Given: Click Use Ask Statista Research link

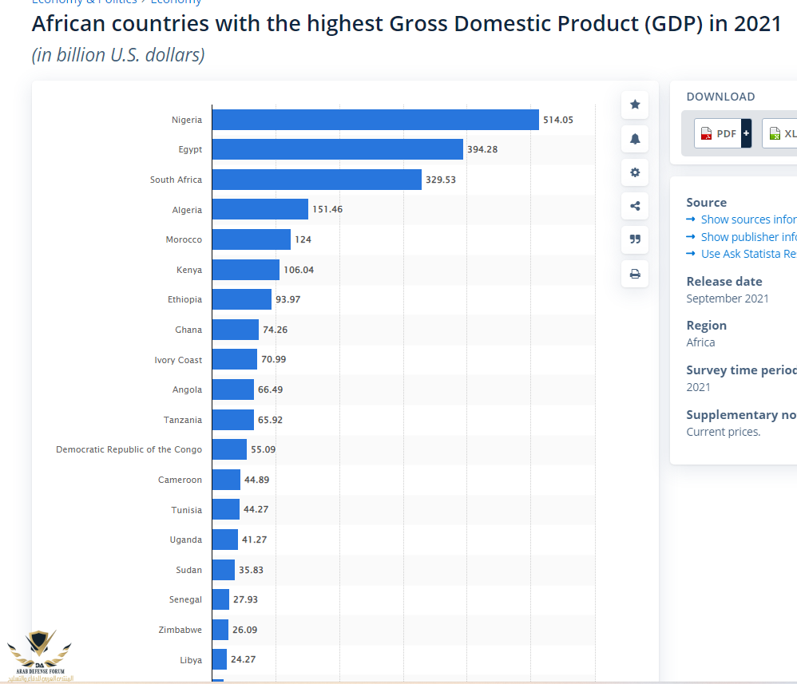Looking at the screenshot, I should 747,254.
